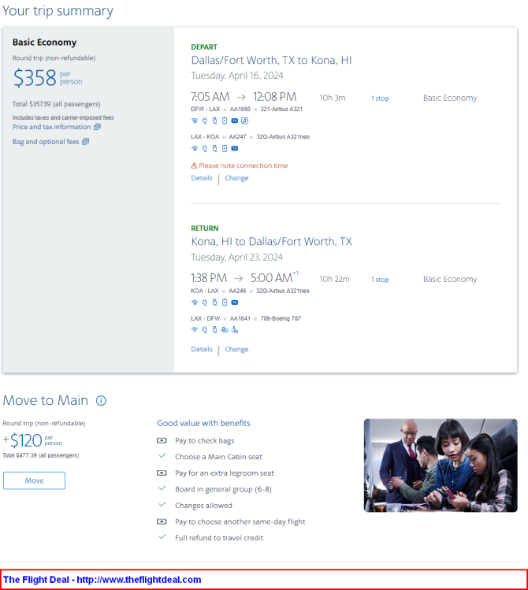Open the Move to Main info icon
The image size is (528, 590).
click(101, 400)
